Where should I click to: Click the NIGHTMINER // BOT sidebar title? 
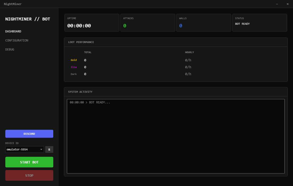[x=28, y=19]
